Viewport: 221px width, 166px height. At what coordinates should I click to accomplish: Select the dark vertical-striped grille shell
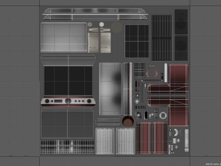pyautogui.click(x=162, y=38)
